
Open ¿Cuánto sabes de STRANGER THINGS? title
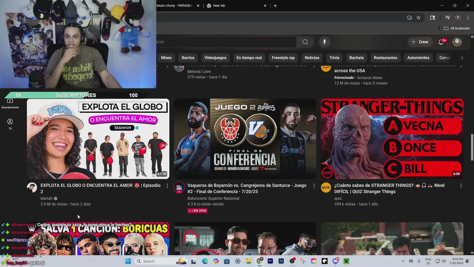pos(389,188)
